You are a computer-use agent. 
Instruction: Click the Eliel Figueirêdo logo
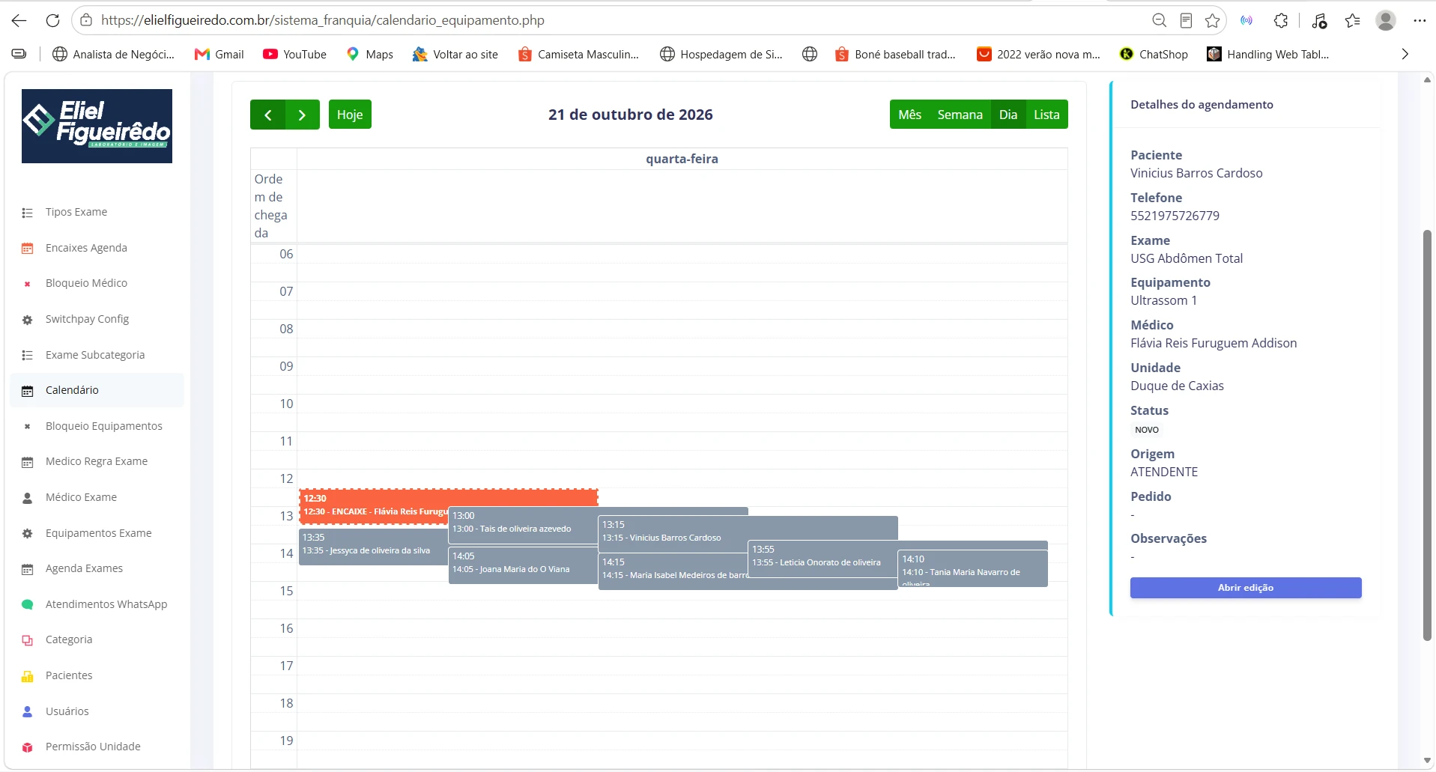[97, 126]
